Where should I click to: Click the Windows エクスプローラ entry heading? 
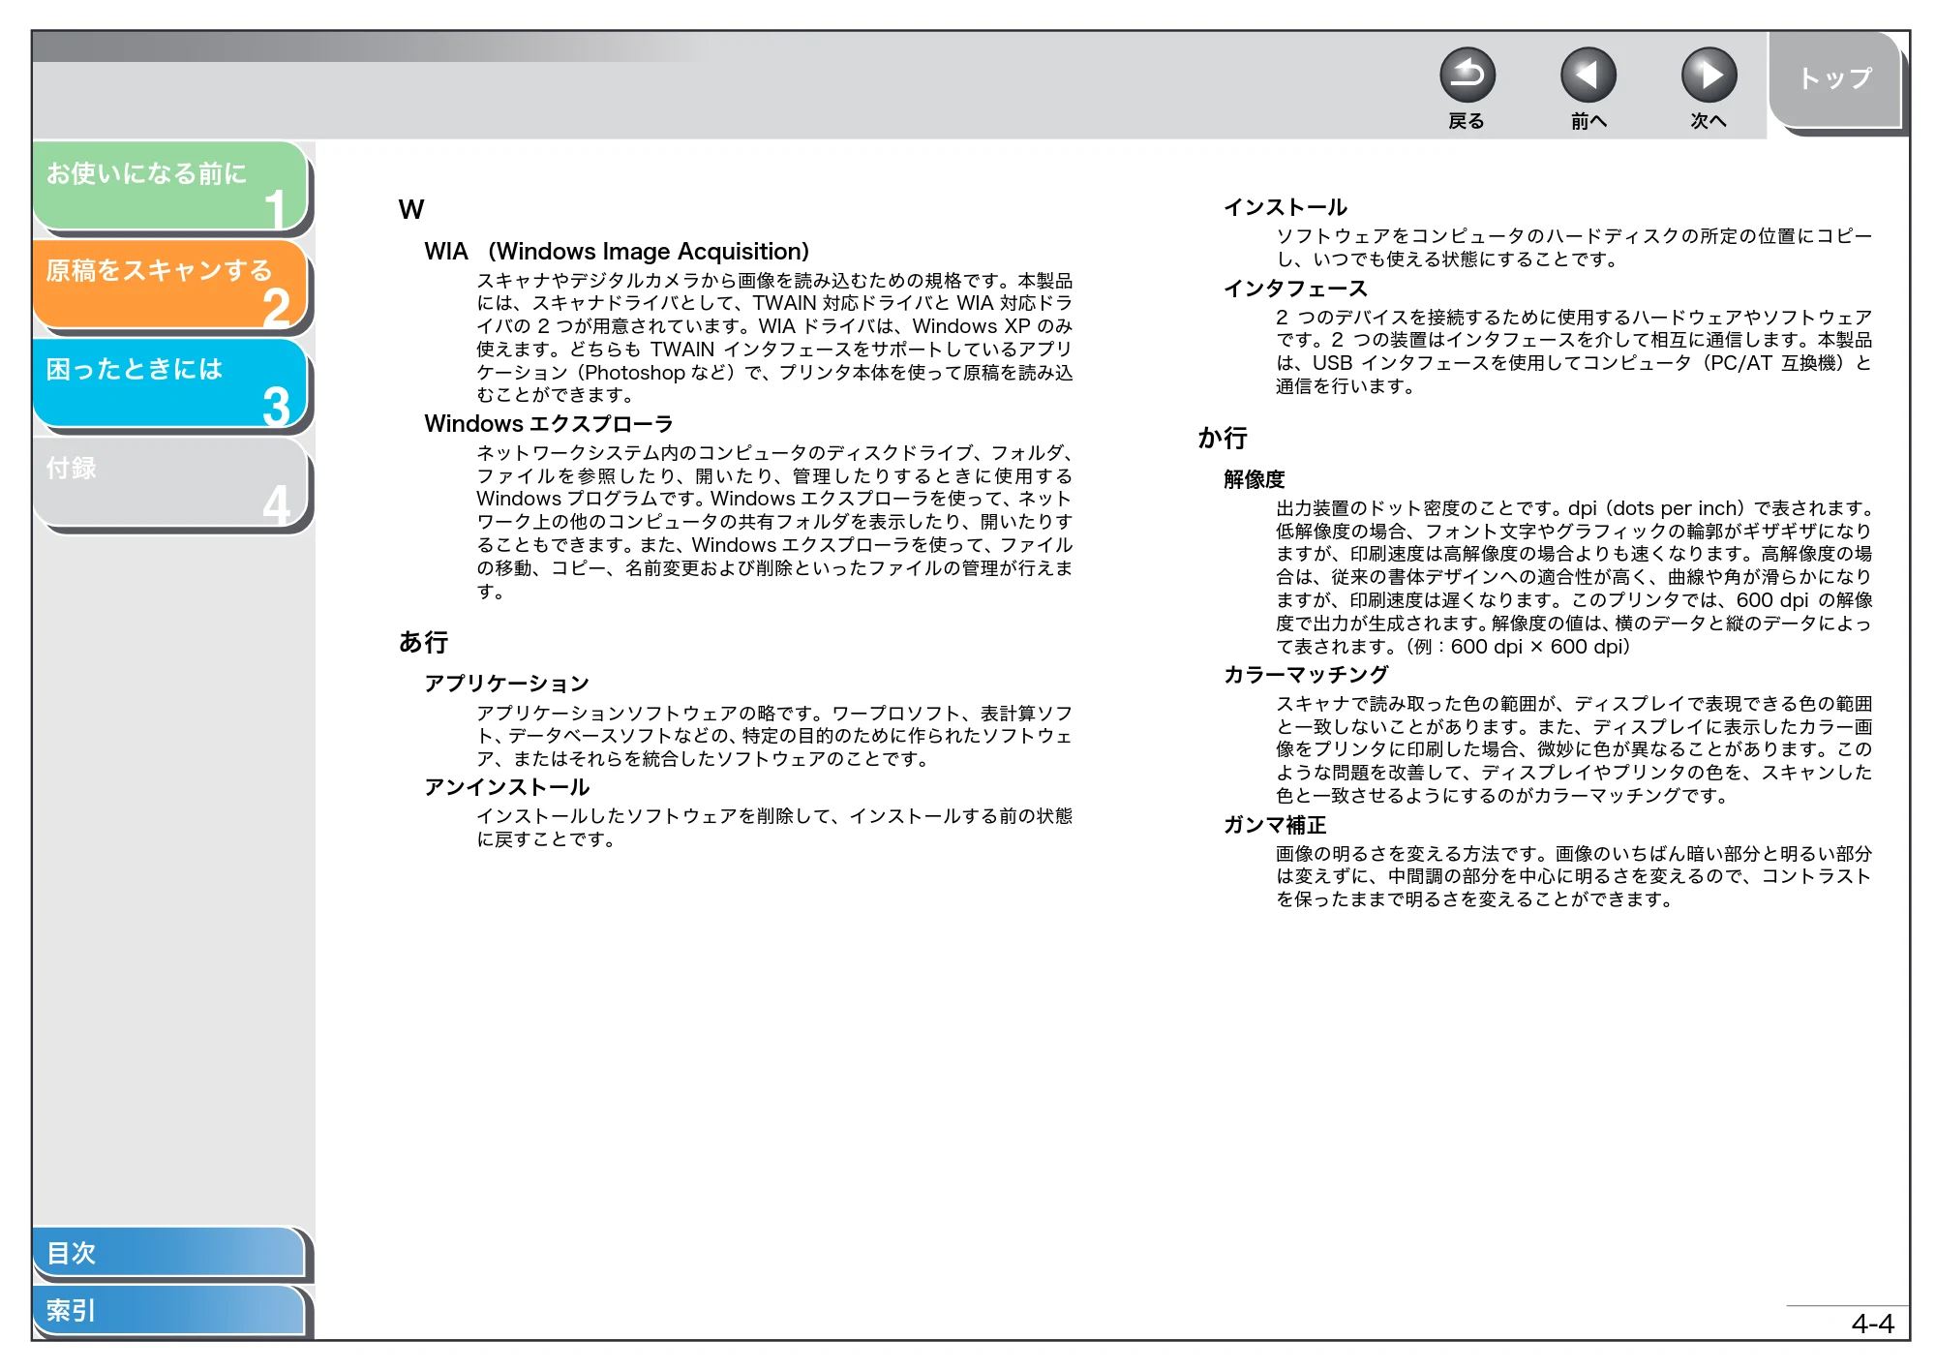click(x=549, y=424)
